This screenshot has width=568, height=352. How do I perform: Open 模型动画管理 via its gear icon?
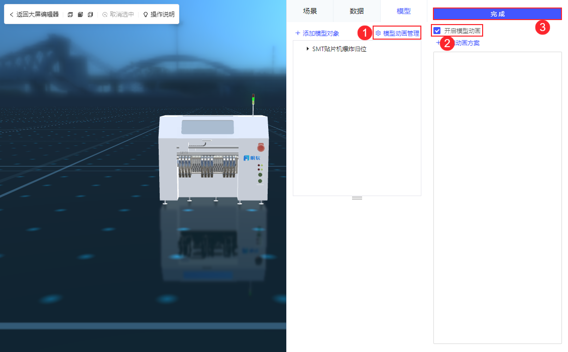(378, 32)
